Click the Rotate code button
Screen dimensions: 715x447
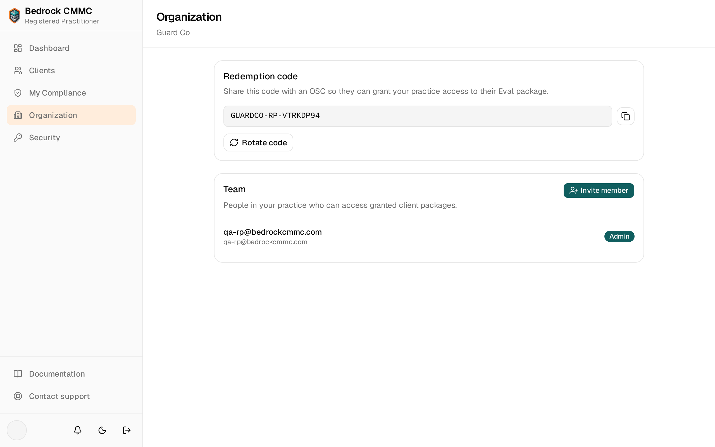click(x=258, y=142)
